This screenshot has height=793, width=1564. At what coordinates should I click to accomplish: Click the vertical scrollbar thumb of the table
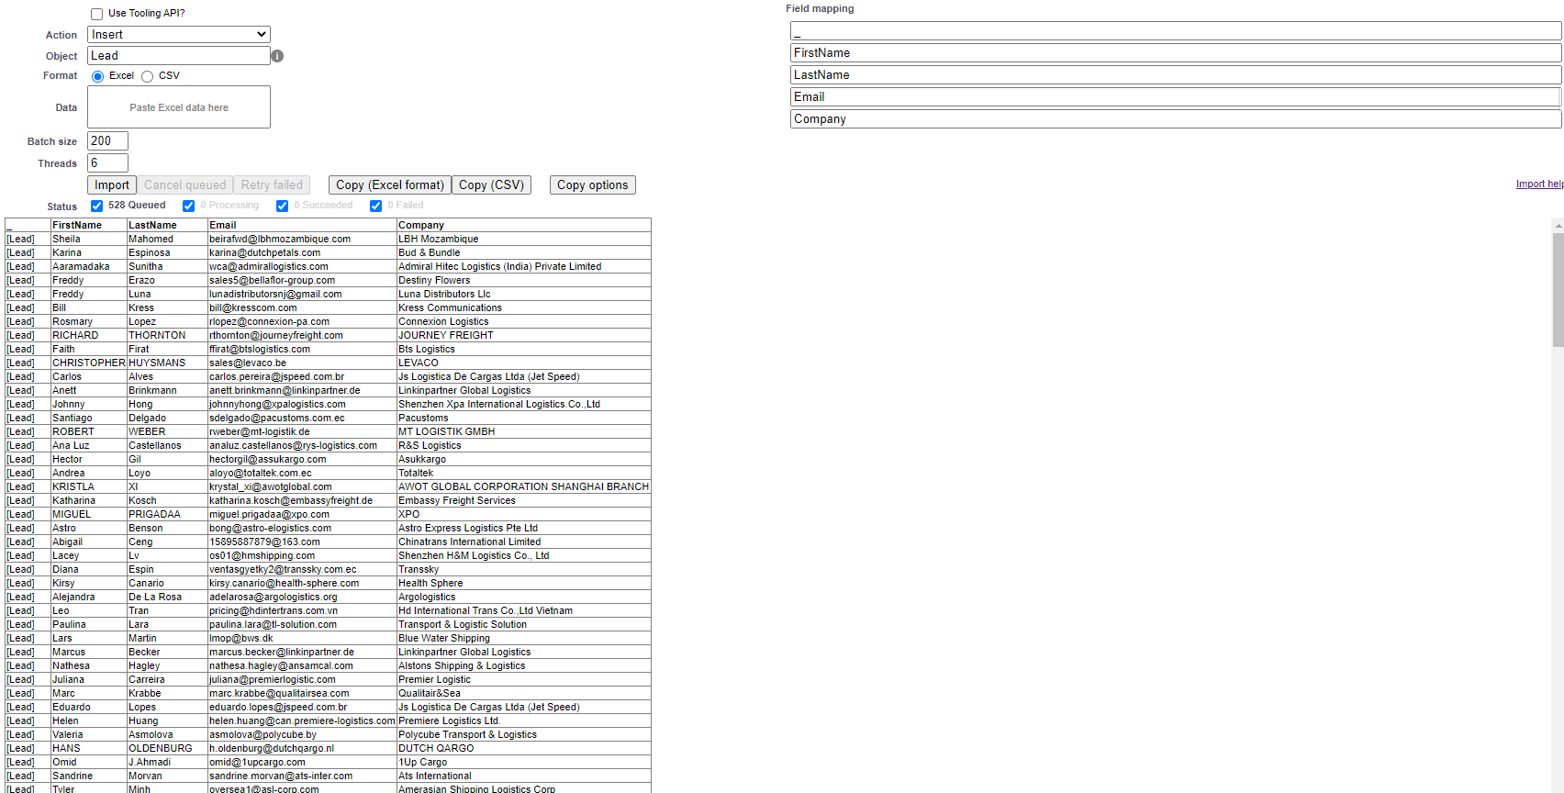1558,289
